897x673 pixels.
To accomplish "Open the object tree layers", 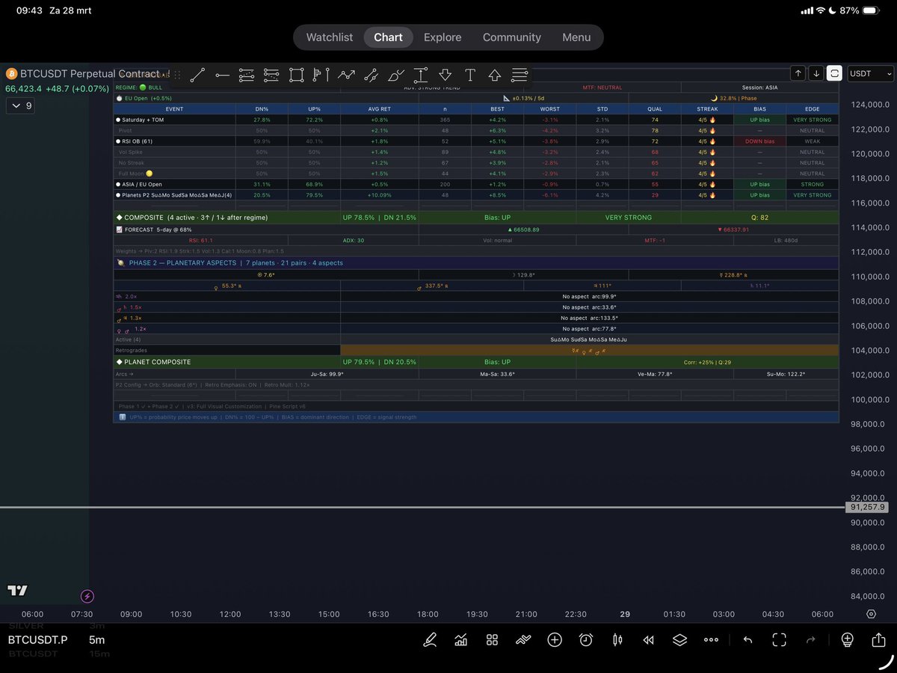I will [x=679, y=640].
